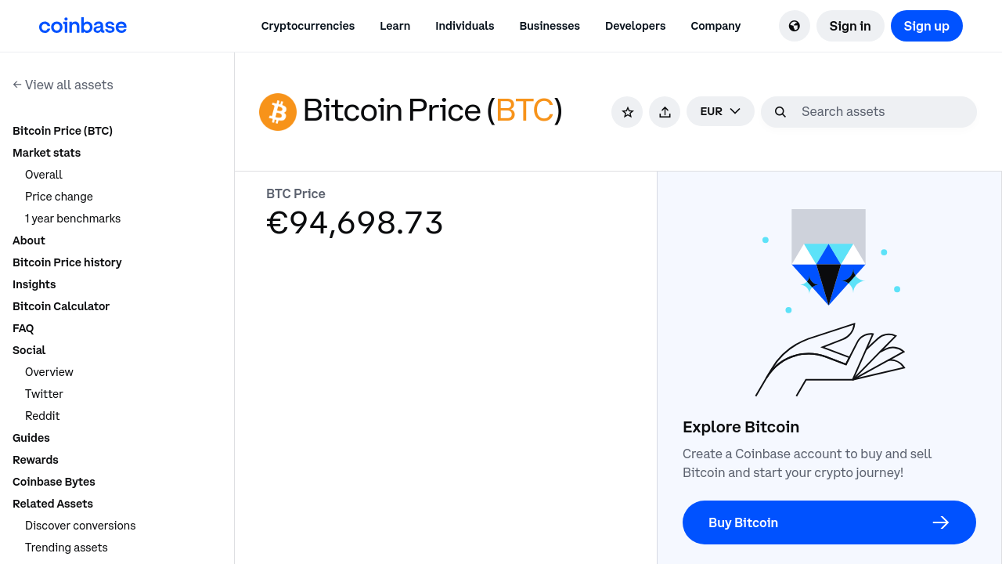Image resolution: width=1002 pixels, height=564 pixels.
Task: Go back via View all assets
Action: (63, 85)
